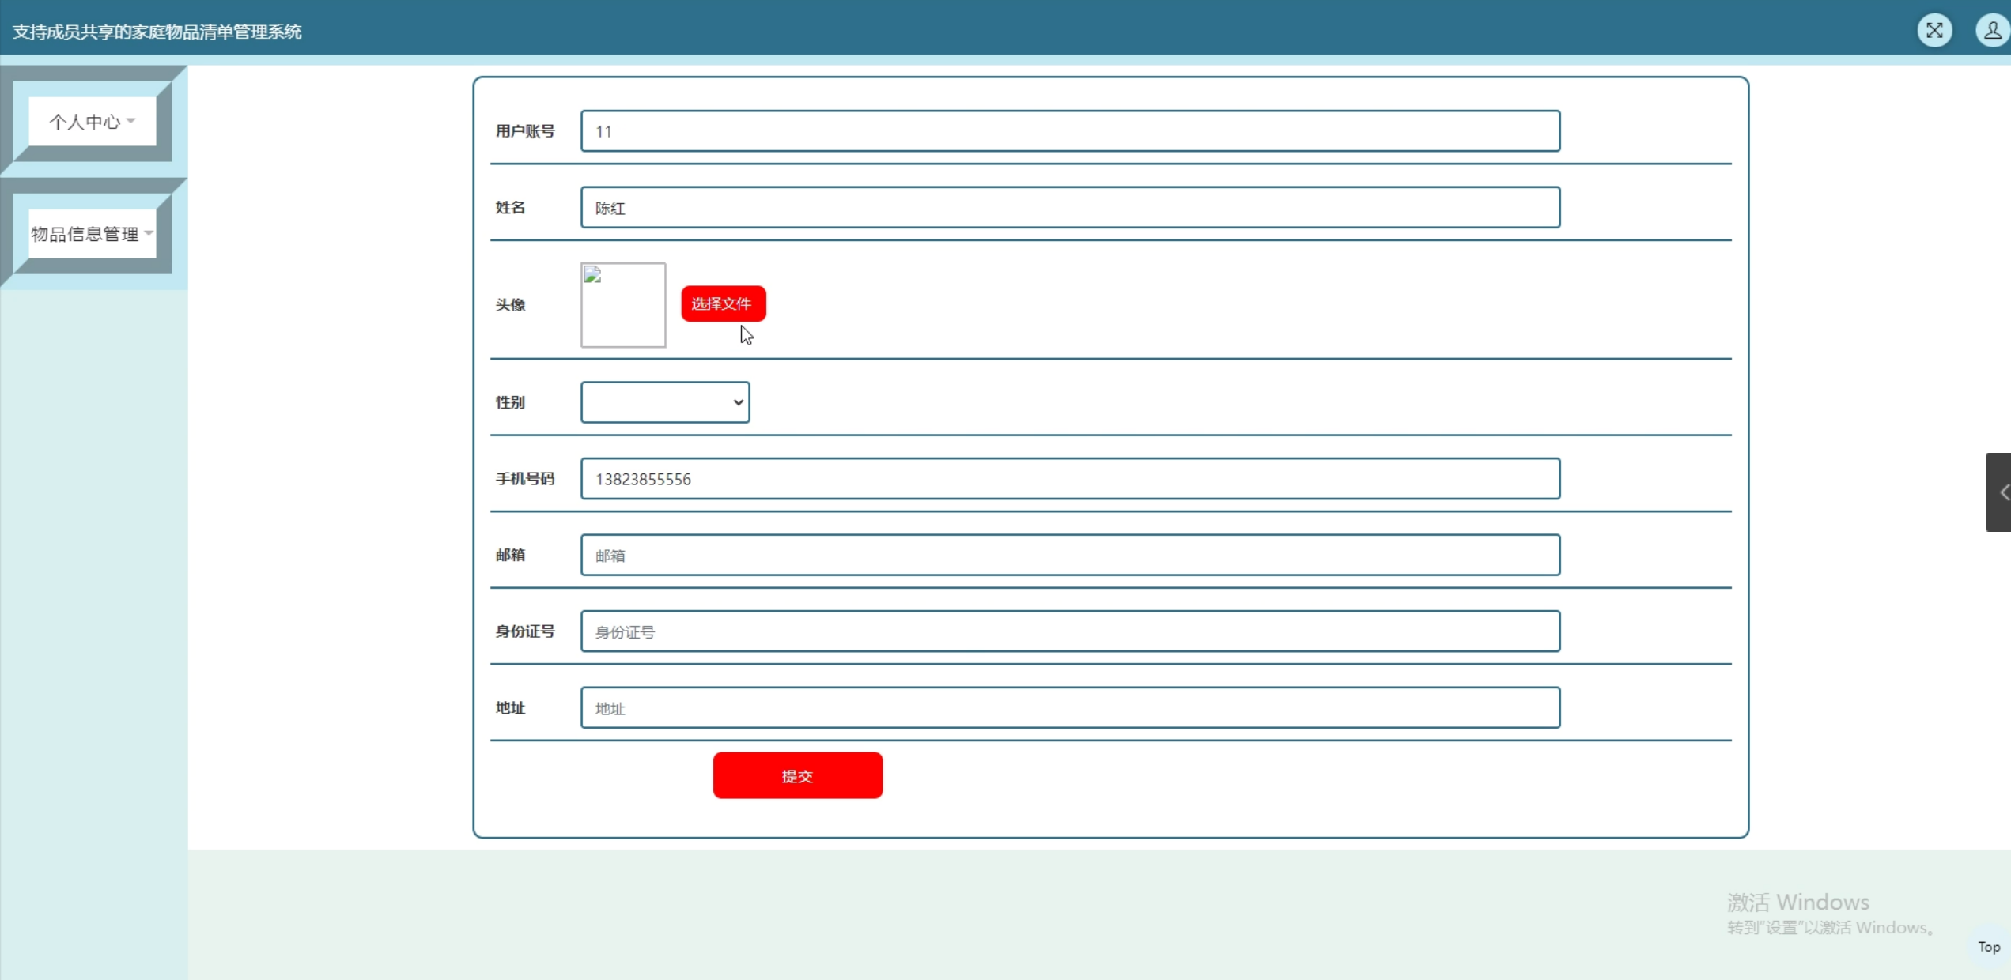Click the 个人中心 dropdown caret arrow

[x=131, y=121]
